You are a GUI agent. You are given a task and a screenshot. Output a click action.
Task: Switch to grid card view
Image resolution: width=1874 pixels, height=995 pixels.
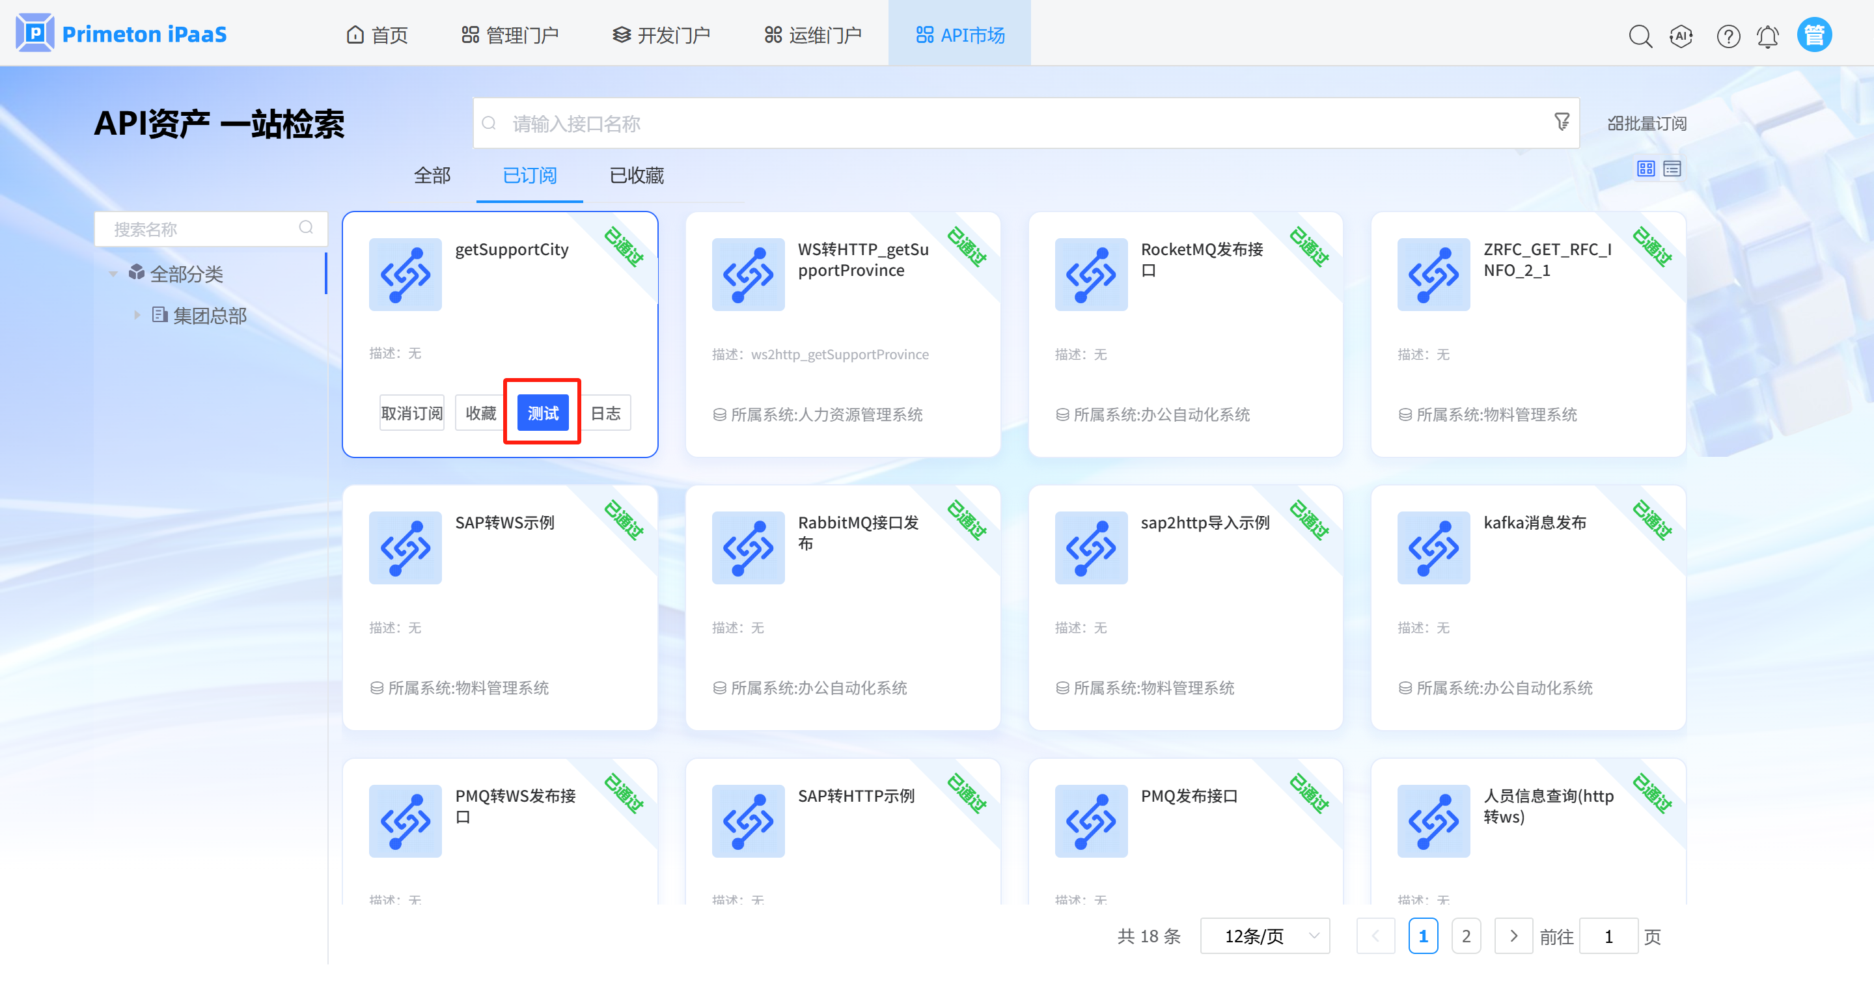pyautogui.click(x=1646, y=169)
